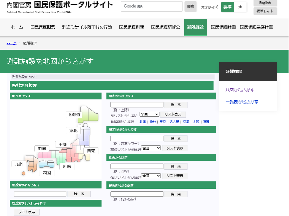Open the ホーム navigation tab
This screenshot has height=216, width=289.
click(17, 27)
